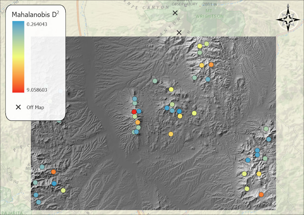Select the orange point in the southeast corner

(261, 194)
